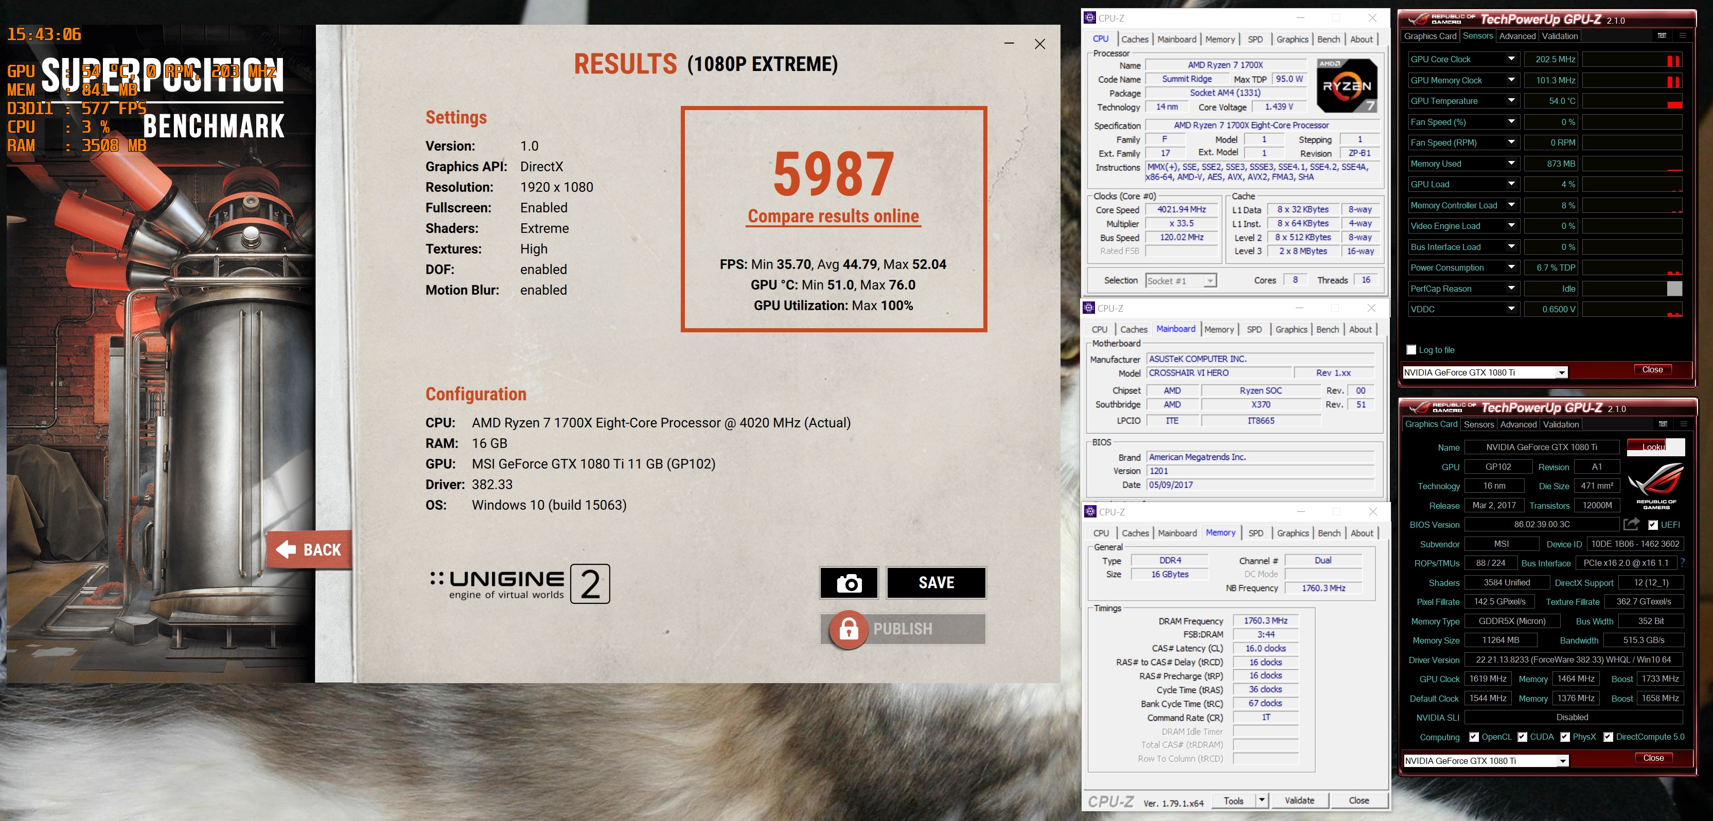Screen dimensions: 1713x821
Task: Click the 86.02.39.00.3C BIOS Version field
Action: pyautogui.click(x=1542, y=525)
